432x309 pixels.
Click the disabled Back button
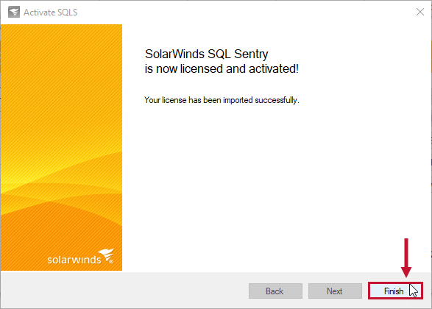(275, 291)
